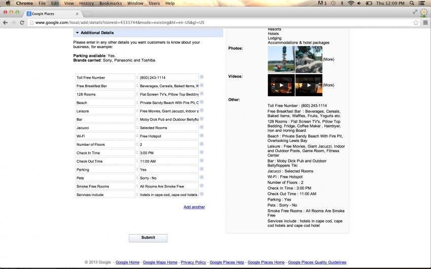Open the Privacy Policy link
Screen dimensions: 431x269
[193, 262]
